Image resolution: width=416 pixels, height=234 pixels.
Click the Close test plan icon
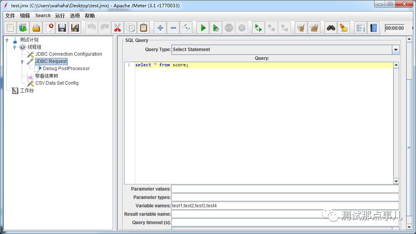[49, 27]
